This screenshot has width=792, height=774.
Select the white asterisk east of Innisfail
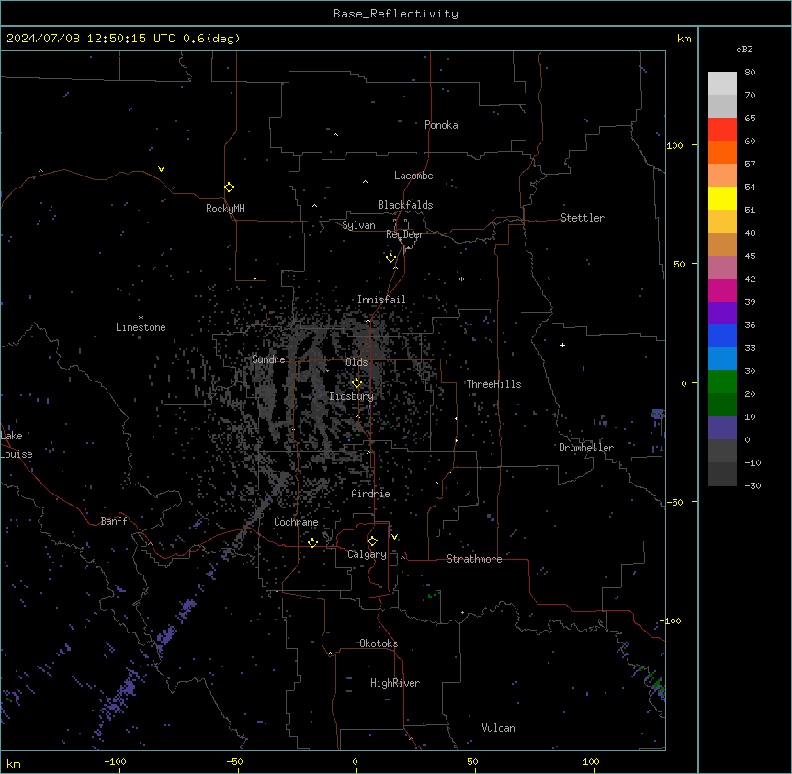coord(461,279)
